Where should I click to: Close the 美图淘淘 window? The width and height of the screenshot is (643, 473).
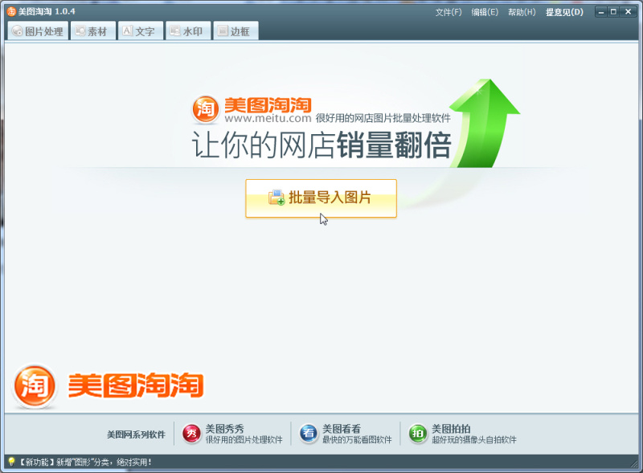pos(628,12)
